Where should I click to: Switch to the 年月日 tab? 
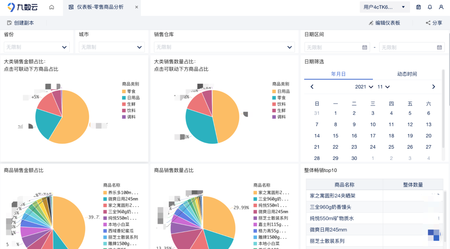click(338, 74)
